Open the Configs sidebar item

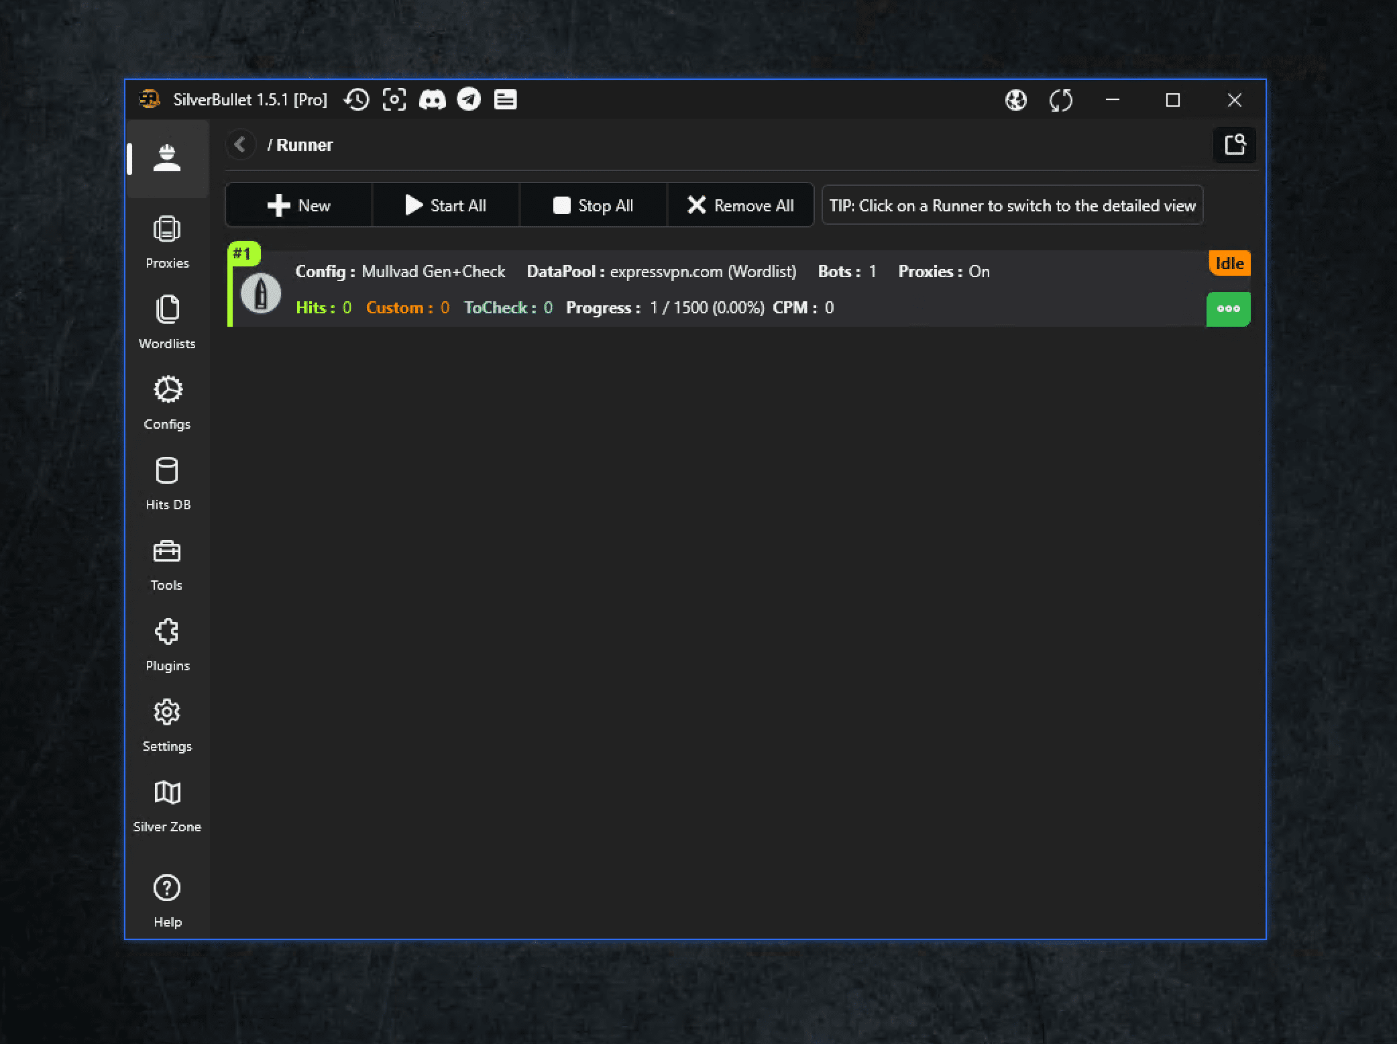(x=167, y=403)
